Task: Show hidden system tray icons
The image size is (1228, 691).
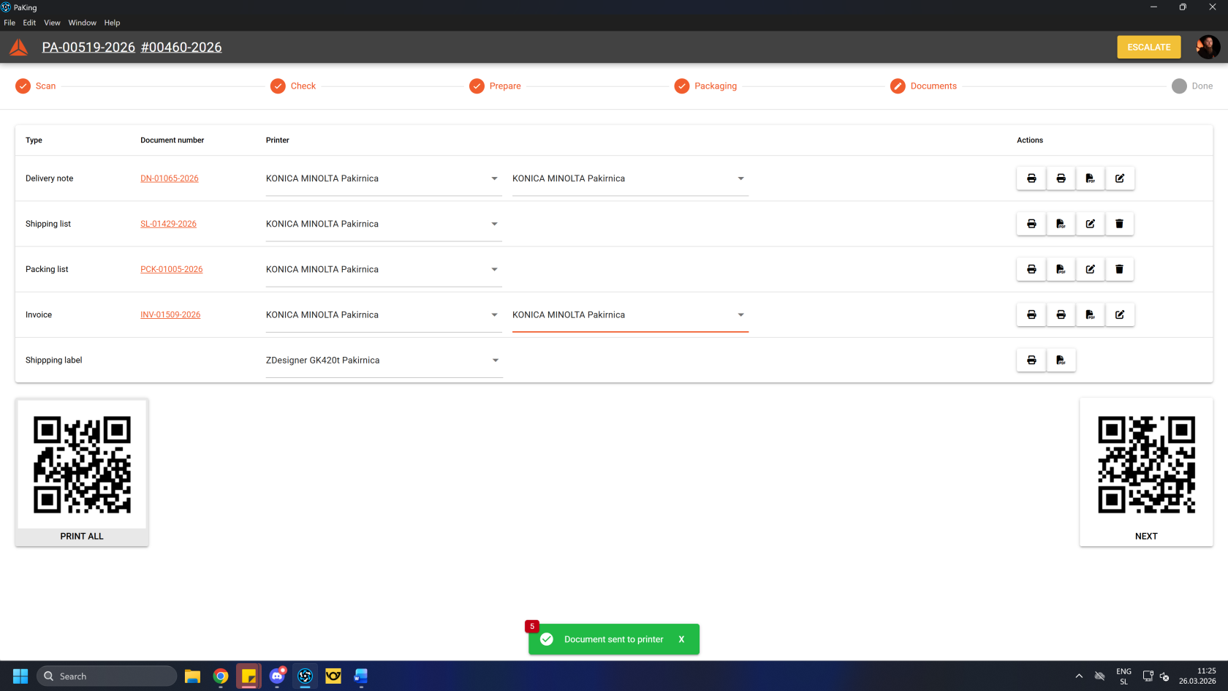Action: pyautogui.click(x=1079, y=676)
